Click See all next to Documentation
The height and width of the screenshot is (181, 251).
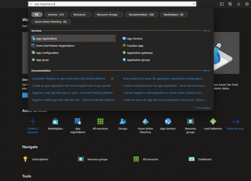coord(207,71)
